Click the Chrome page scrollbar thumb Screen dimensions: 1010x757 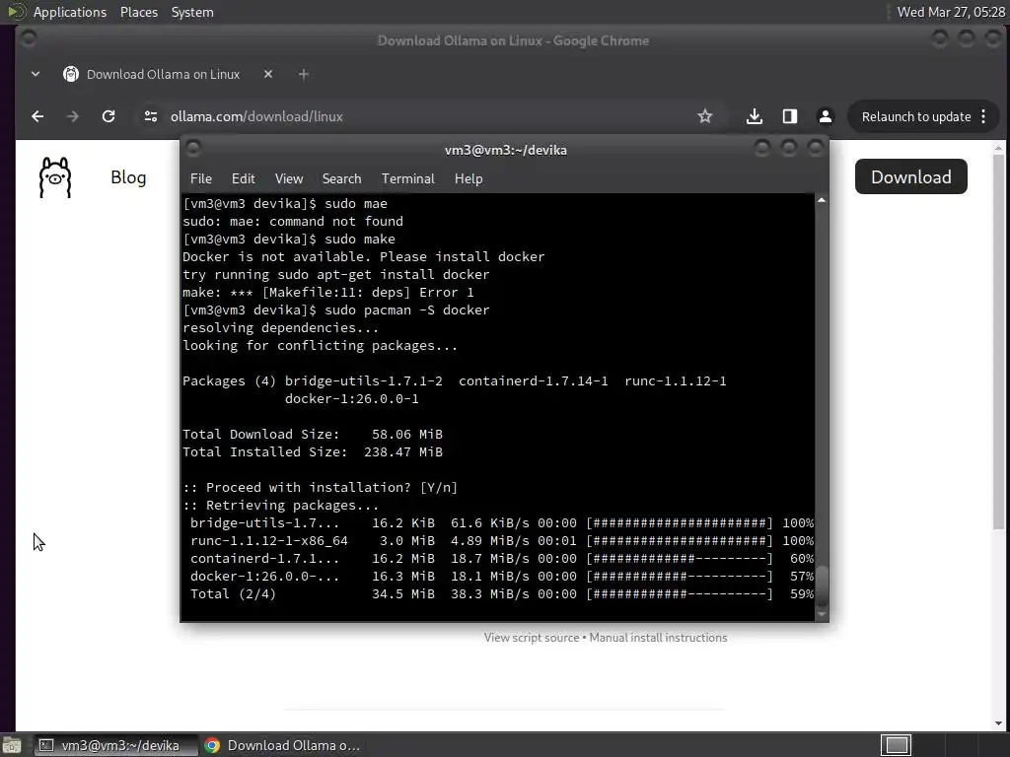(998, 341)
